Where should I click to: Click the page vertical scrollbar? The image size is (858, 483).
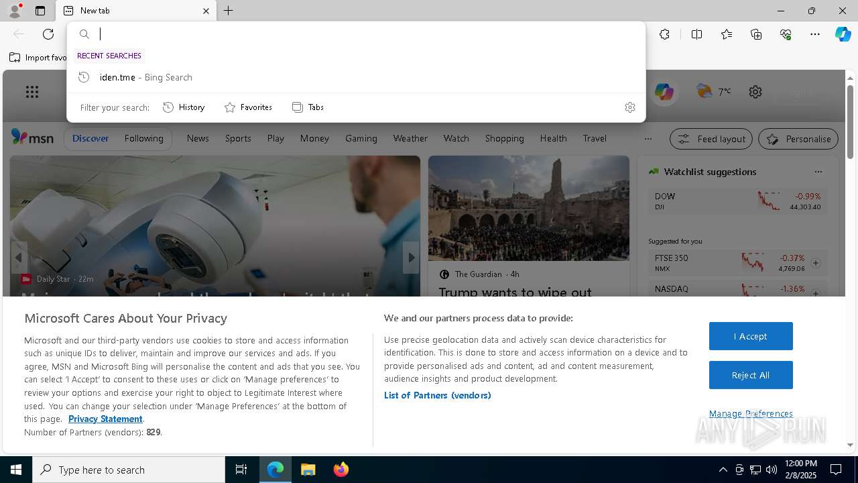pos(850,122)
